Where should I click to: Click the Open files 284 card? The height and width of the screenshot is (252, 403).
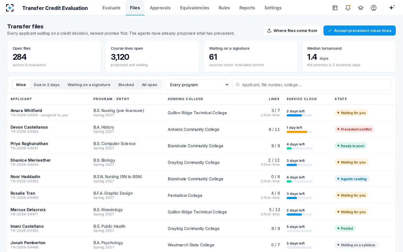(x=54, y=56)
